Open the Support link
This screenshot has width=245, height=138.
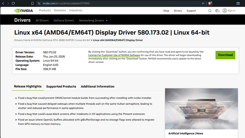191,11
